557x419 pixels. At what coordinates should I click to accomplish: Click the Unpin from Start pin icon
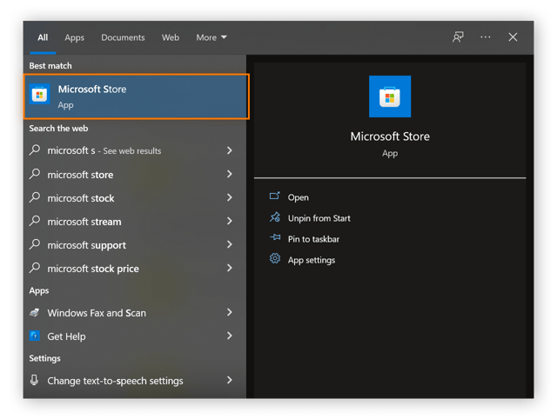(275, 217)
